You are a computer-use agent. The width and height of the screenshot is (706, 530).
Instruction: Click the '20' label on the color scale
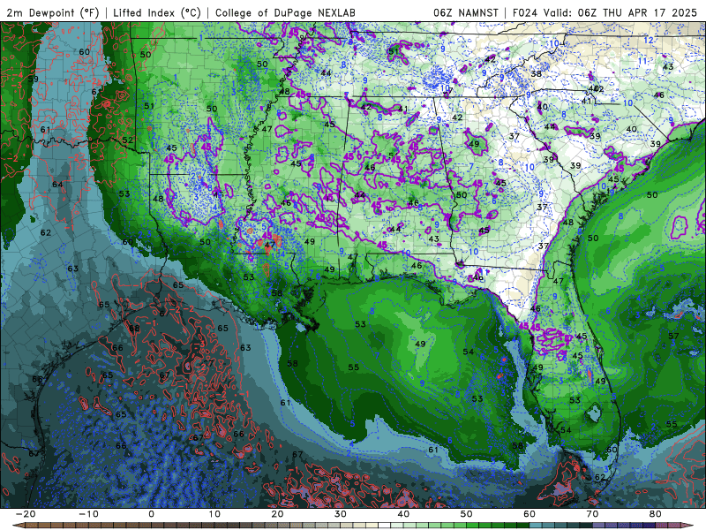pos(277,514)
